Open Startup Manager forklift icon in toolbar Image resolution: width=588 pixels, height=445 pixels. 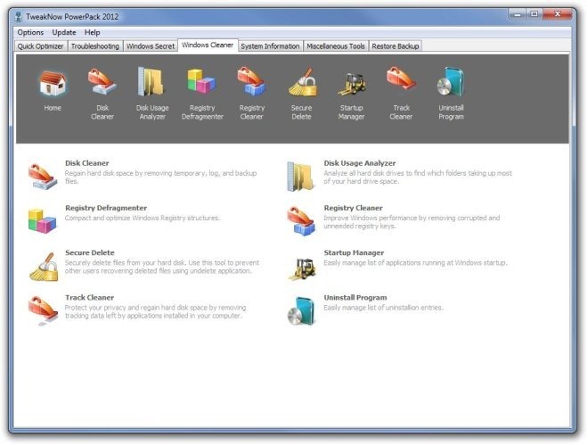(352, 84)
